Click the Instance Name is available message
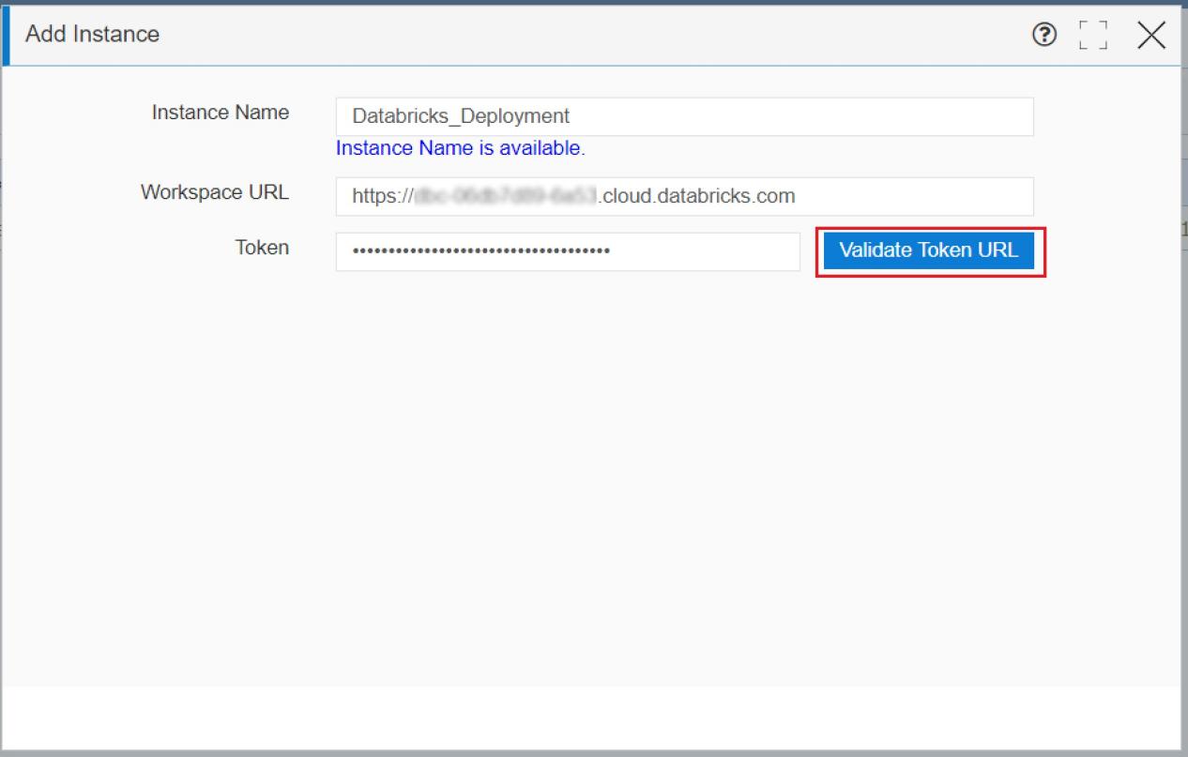This screenshot has width=1188, height=757. tap(460, 147)
